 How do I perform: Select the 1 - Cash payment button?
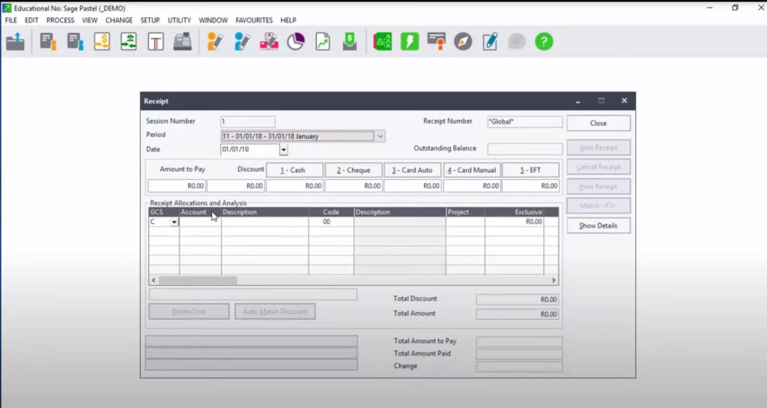pyautogui.click(x=294, y=170)
